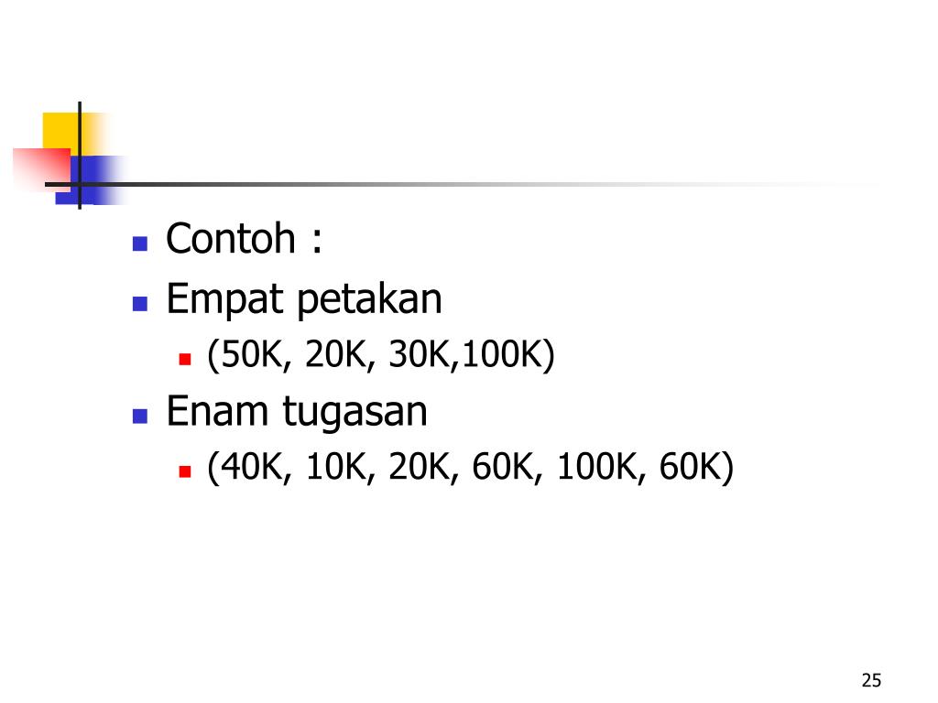This screenshot has height=703, width=938.
Task: Click the 30K value
Action: click(419, 353)
